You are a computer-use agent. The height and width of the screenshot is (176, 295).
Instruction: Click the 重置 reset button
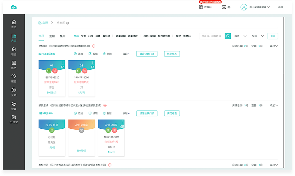click(273, 36)
